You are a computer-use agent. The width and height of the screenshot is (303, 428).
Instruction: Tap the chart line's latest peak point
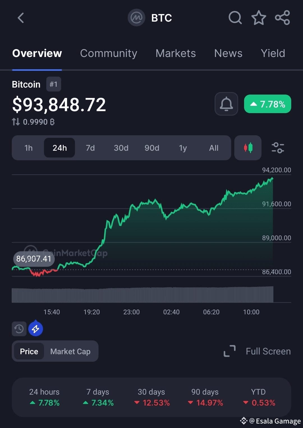click(272, 178)
